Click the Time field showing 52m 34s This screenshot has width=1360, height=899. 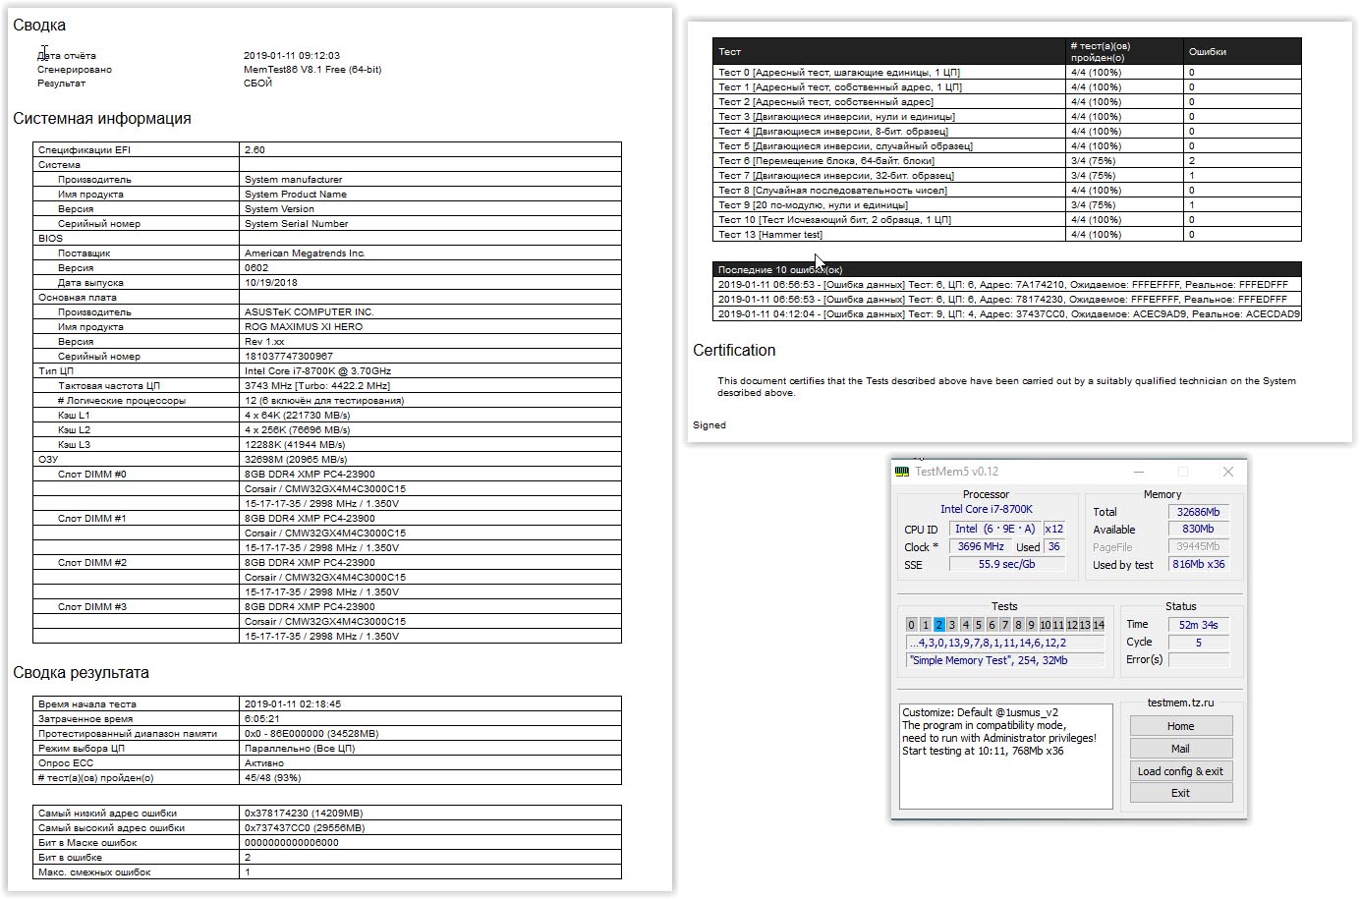click(x=1198, y=625)
